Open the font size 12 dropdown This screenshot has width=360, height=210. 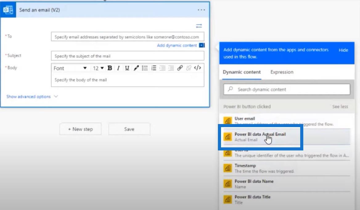[x=98, y=68]
